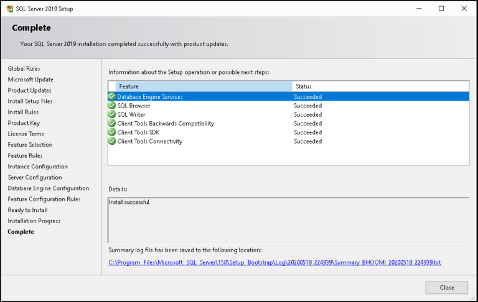This screenshot has height=302, width=478.
Task: Click the Close button
Action: tap(447, 287)
